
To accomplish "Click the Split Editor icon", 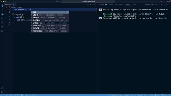I will click(x=93, y=5).
